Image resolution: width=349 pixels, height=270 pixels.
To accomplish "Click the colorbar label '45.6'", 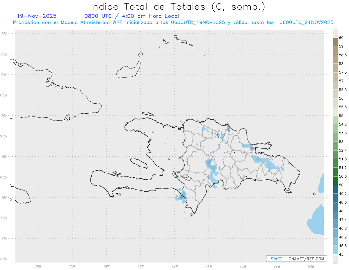I will click(343, 246).
